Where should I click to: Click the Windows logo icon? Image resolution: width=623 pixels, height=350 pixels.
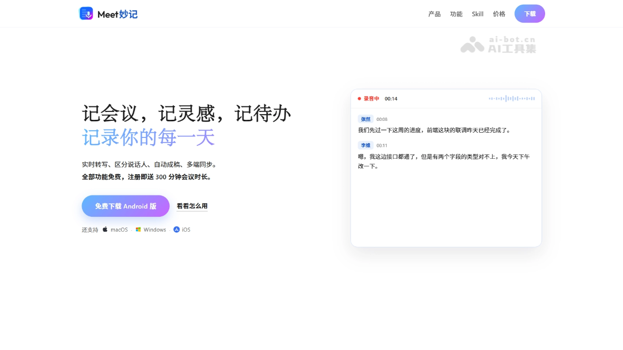tap(139, 229)
